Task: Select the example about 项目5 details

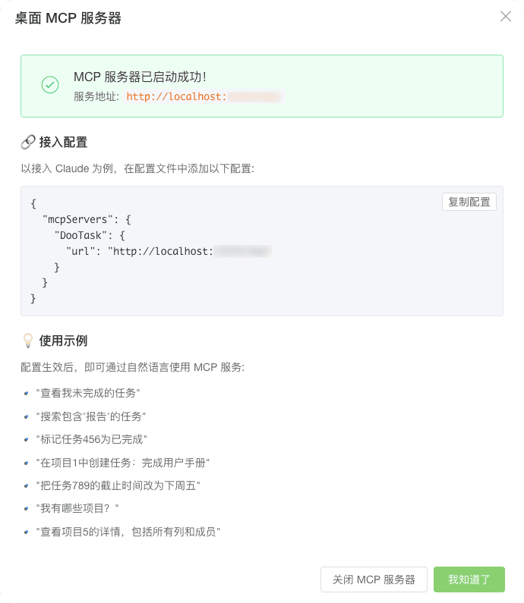Action: [x=128, y=532]
